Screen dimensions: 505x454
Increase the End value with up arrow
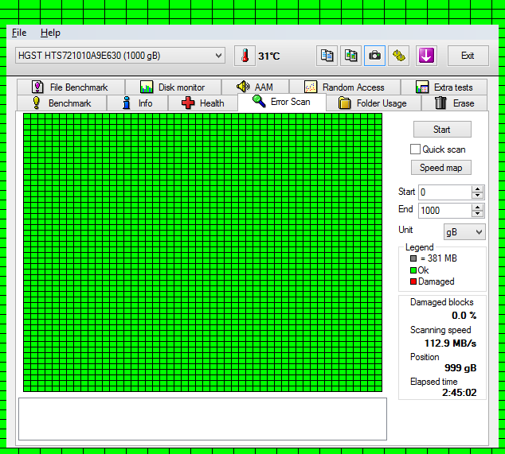coord(478,207)
